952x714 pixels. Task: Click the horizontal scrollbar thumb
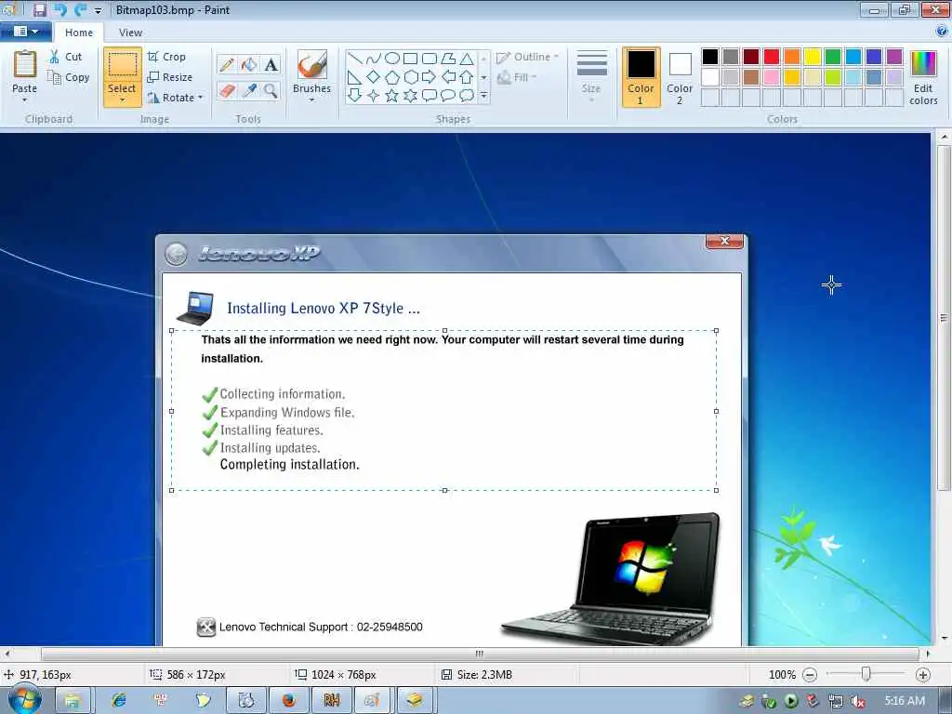click(479, 654)
